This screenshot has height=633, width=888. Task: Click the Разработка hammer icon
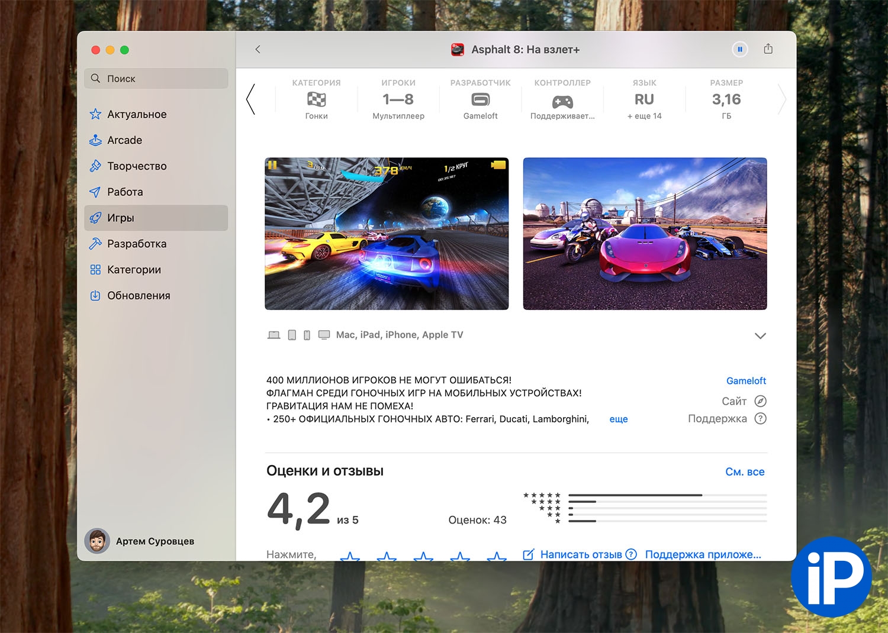coord(95,244)
